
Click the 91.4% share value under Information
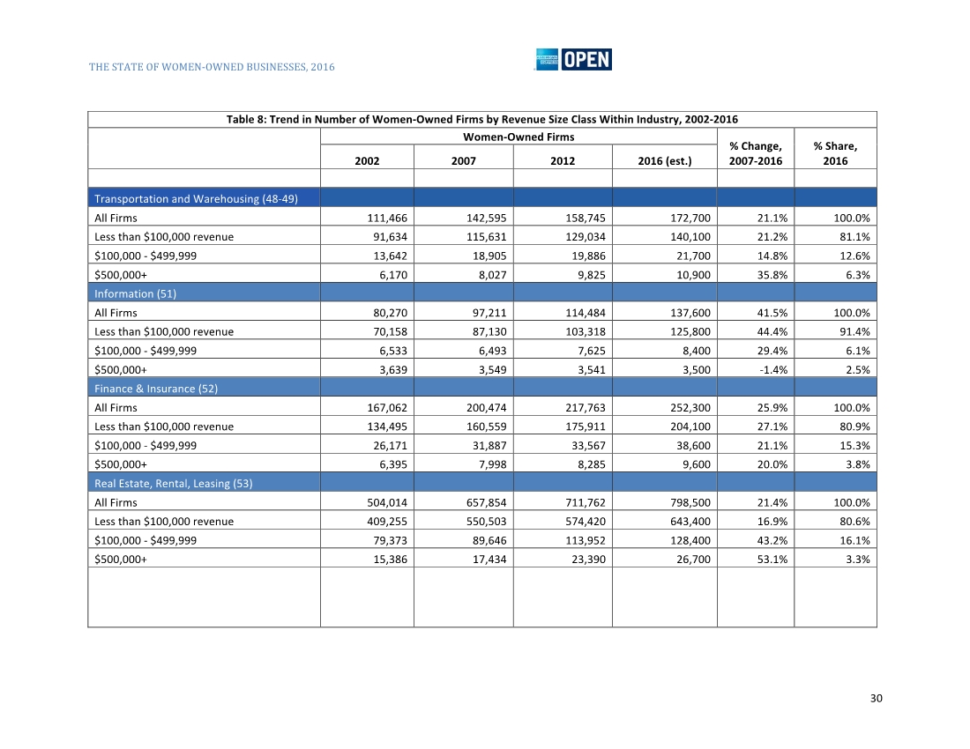pyautogui.click(x=854, y=332)
